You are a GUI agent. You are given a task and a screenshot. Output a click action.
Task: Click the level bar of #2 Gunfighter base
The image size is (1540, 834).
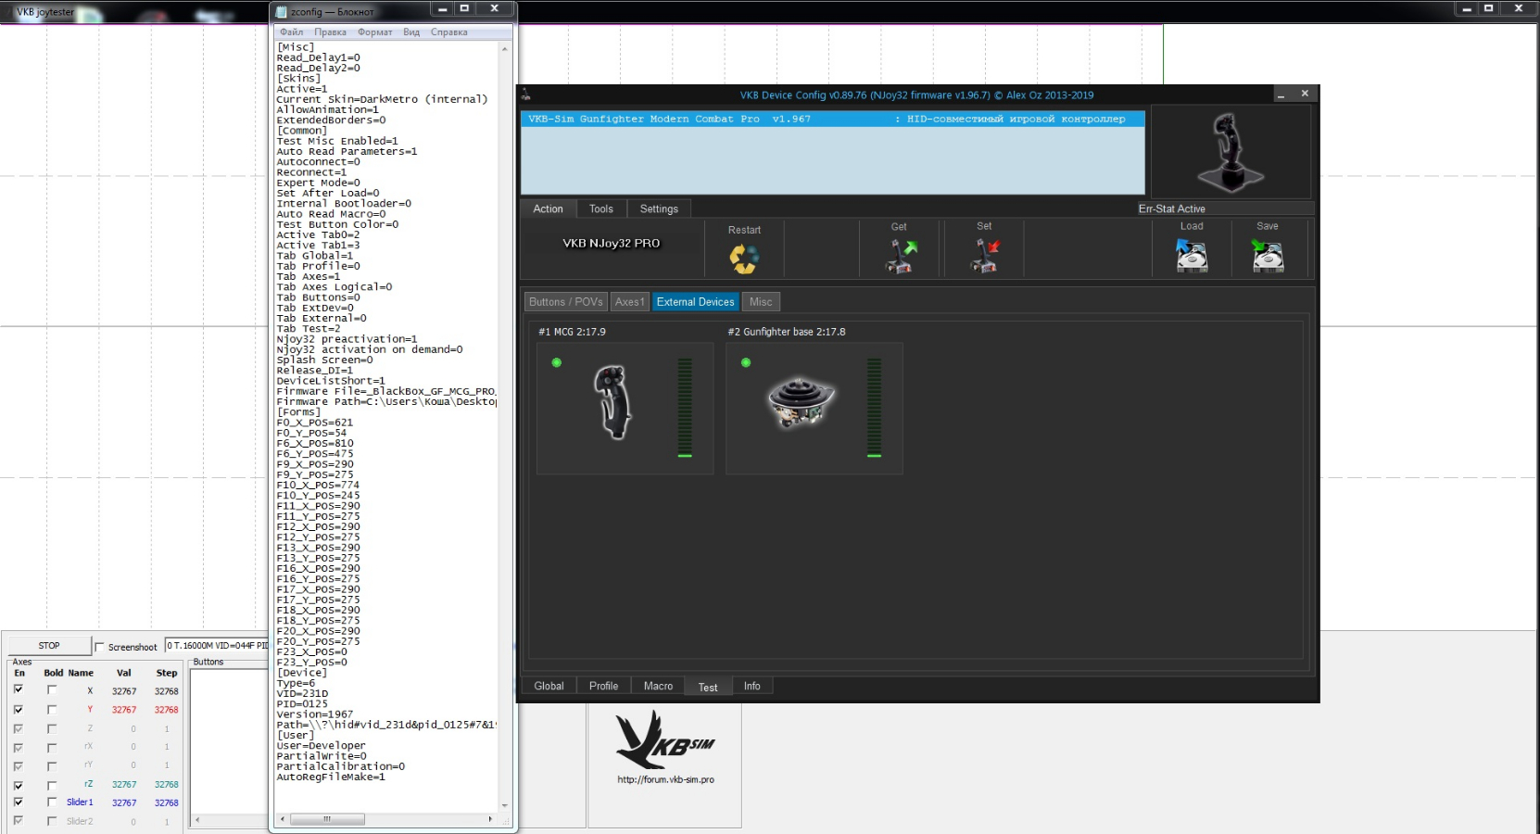pyautogui.click(x=874, y=408)
